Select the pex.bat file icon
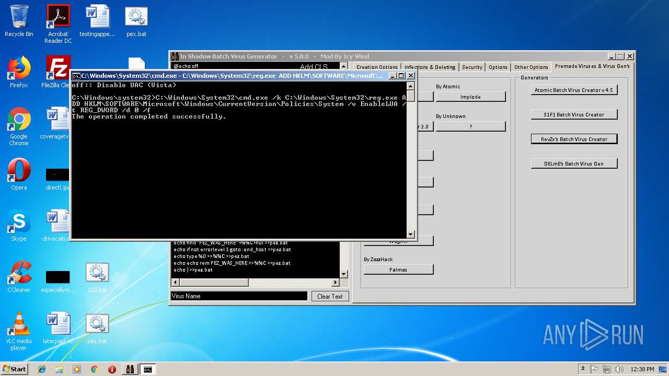 (x=136, y=21)
